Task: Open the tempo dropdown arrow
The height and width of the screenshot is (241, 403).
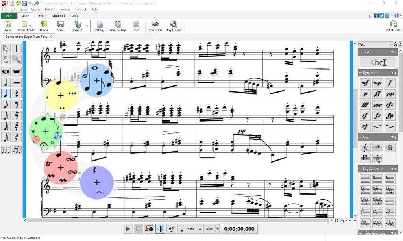Action: click(x=200, y=229)
